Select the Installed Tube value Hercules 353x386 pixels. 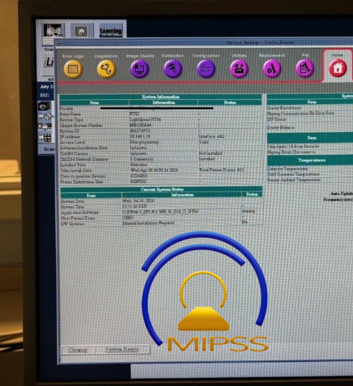[x=139, y=165]
